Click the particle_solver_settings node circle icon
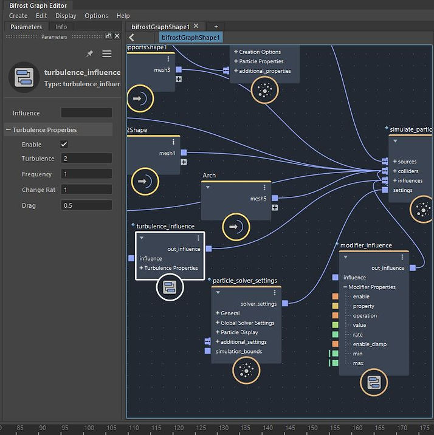The height and width of the screenshot is (435, 434). coord(246,371)
